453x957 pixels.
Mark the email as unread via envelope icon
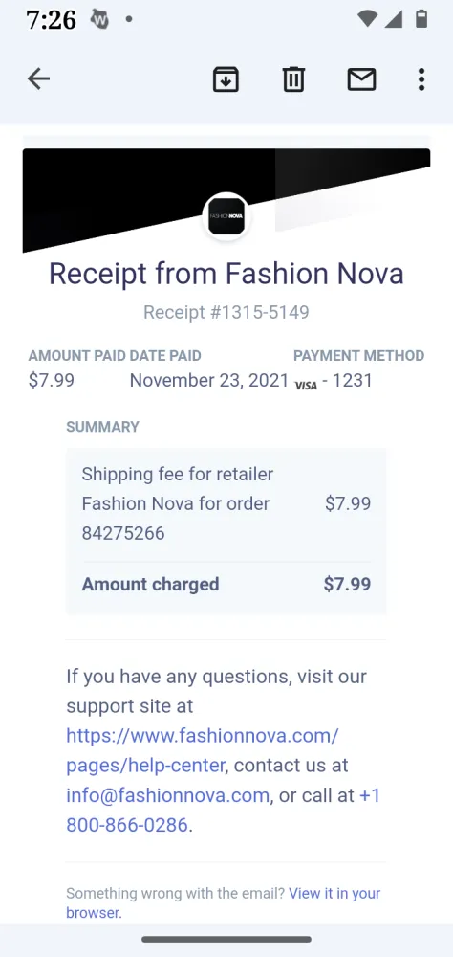[361, 79]
